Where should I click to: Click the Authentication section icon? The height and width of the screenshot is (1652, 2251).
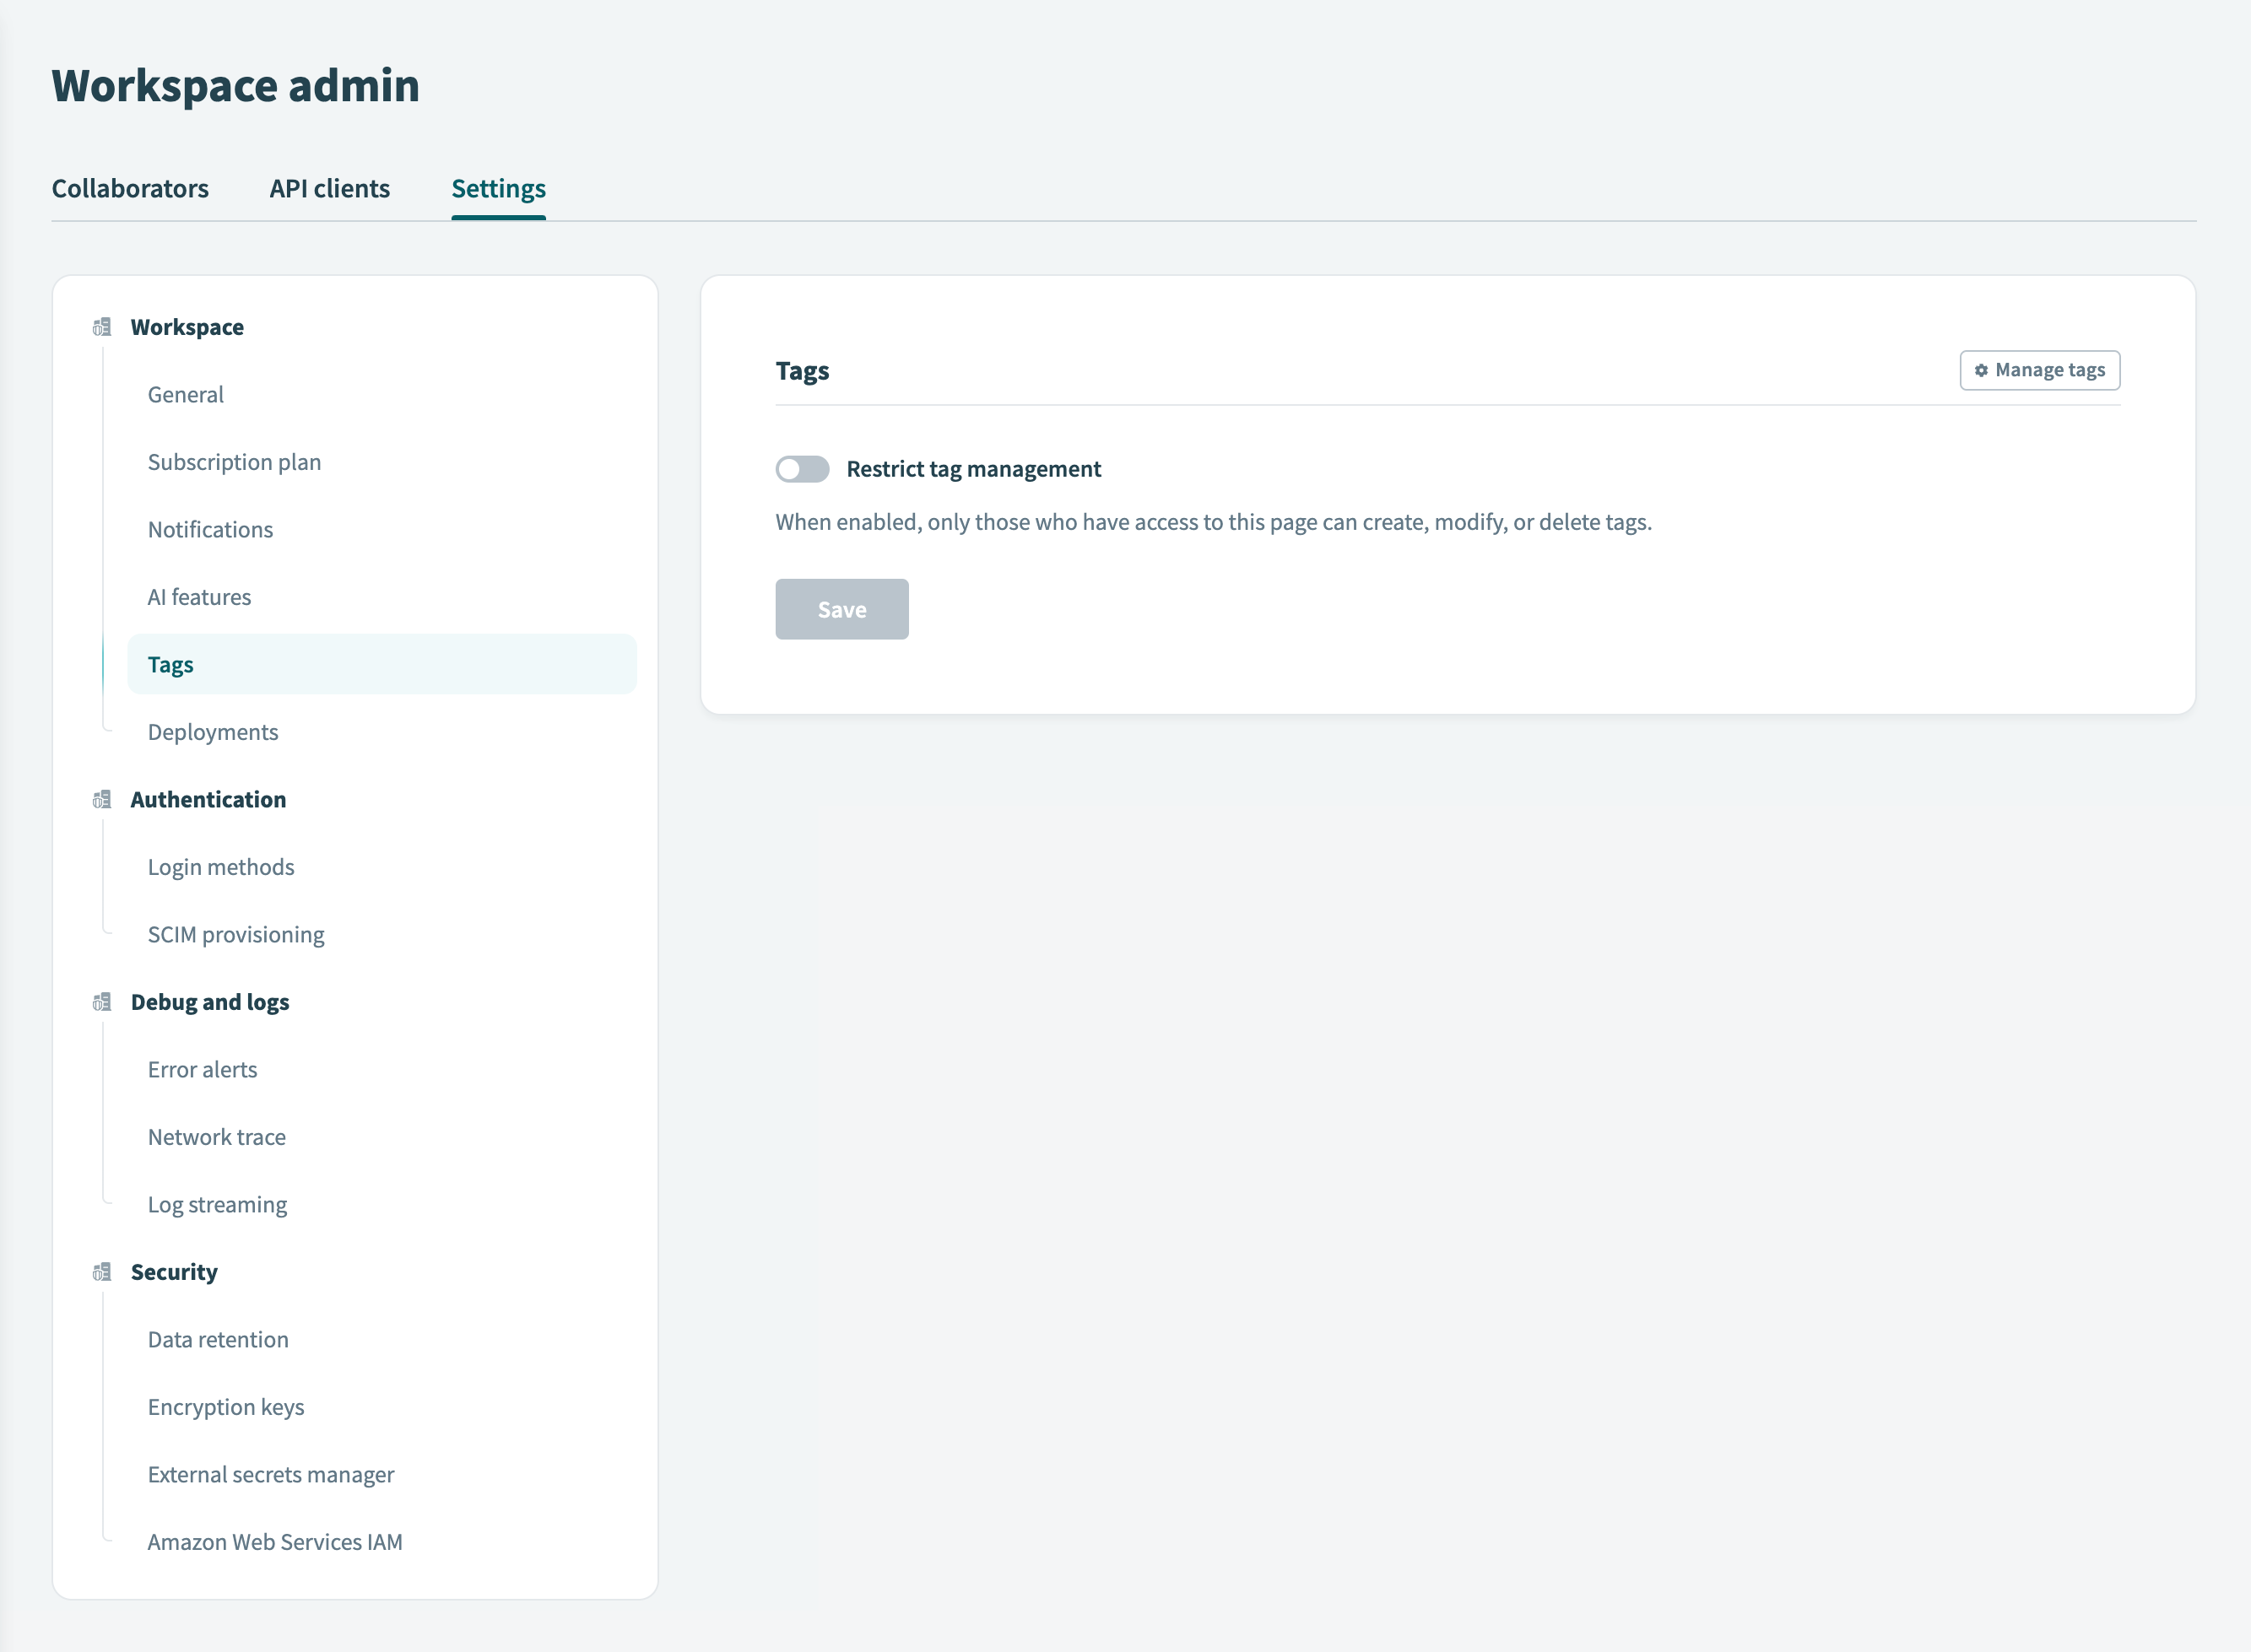click(x=101, y=800)
